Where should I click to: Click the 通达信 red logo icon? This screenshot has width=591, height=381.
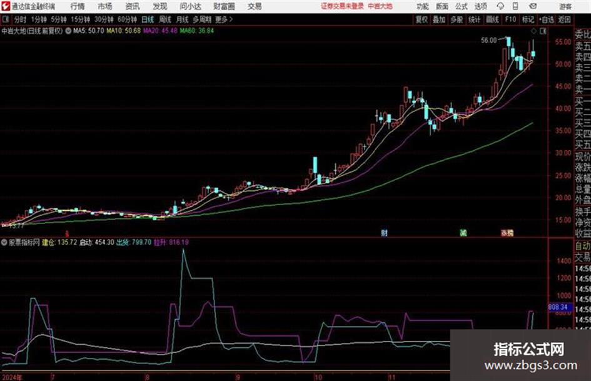pyautogui.click(x=5, y=6)
